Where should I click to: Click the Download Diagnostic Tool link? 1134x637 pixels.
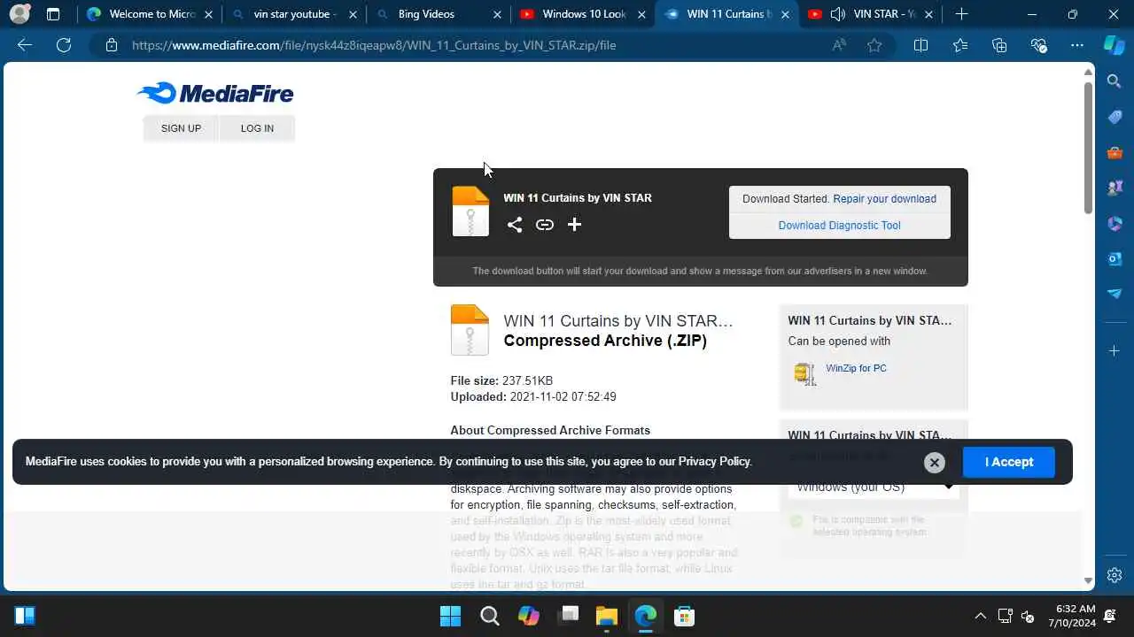(839, 226)
